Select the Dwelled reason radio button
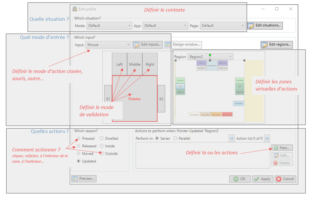The width and height of the screenshot is (309, 197). click(x=101, y=138)
